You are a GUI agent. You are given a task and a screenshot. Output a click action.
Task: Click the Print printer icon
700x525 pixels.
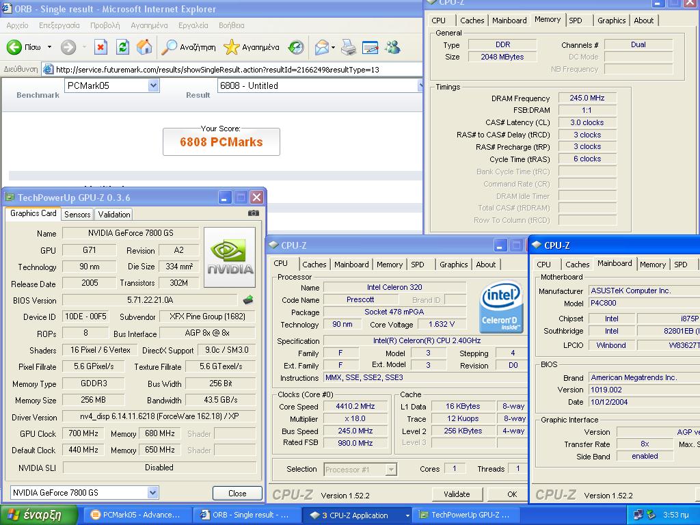tap(349, 47)
